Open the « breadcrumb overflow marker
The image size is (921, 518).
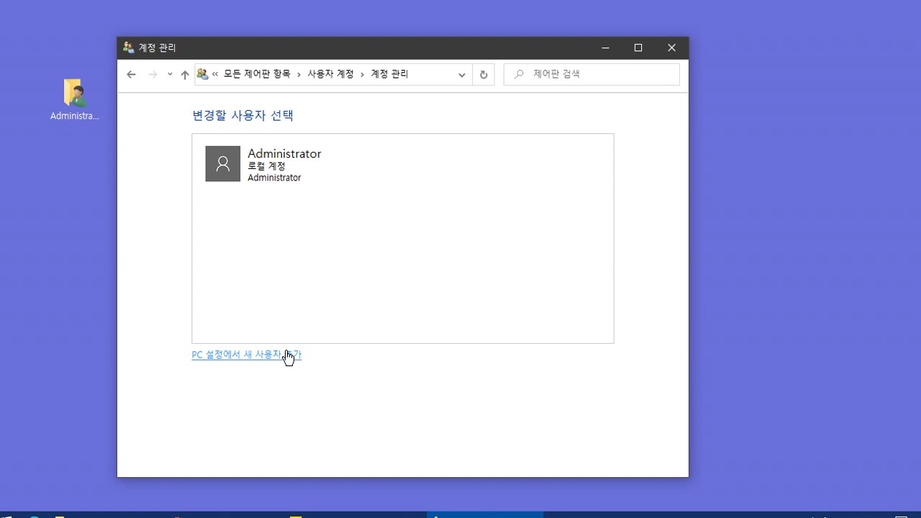(215, 74)
